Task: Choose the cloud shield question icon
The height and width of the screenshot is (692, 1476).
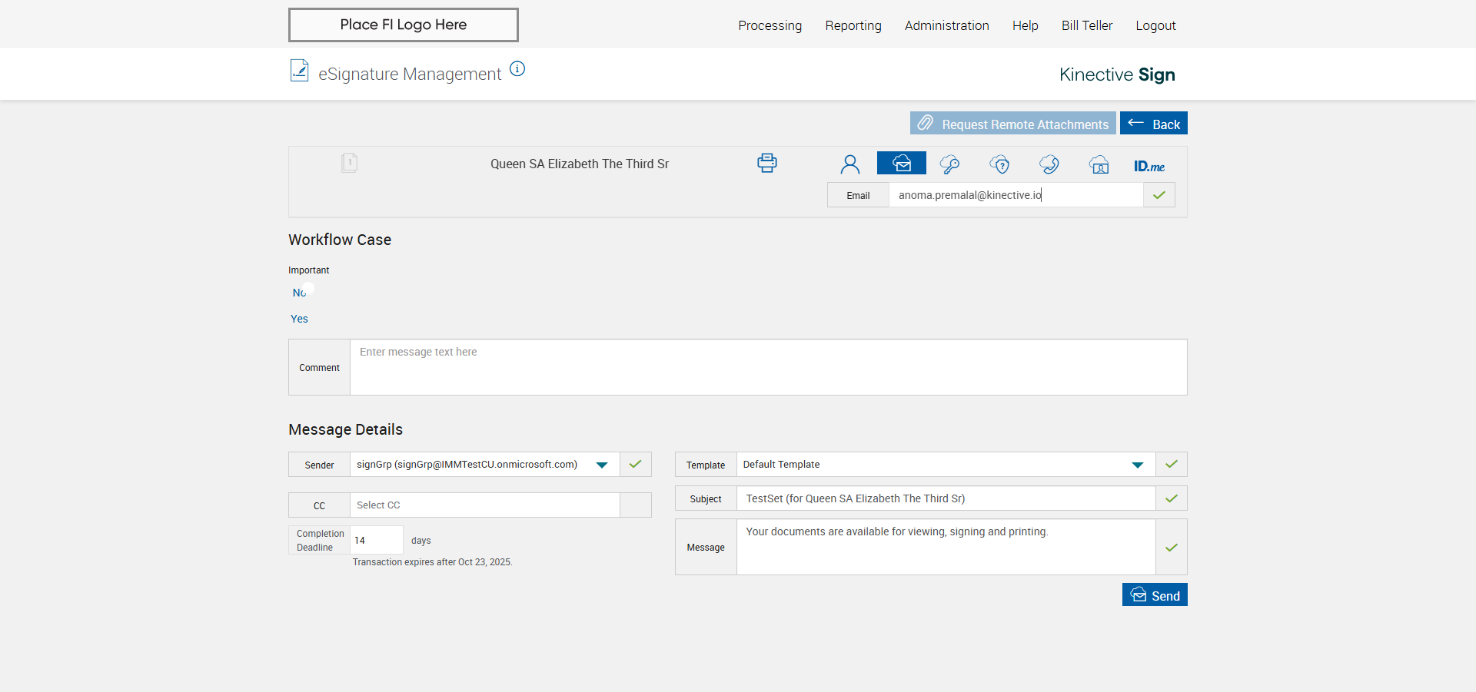Action: [999, 164]
